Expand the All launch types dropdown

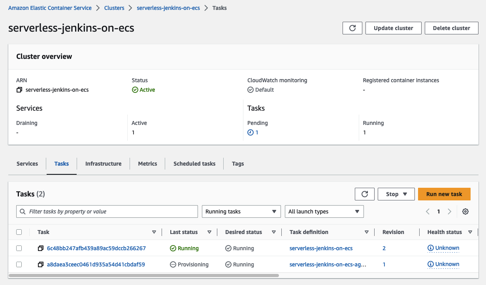(324, 211)
